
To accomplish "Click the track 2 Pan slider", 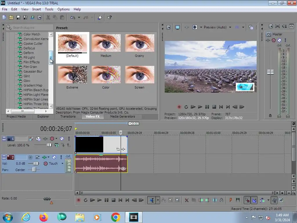I will click(x=34, y=170).
